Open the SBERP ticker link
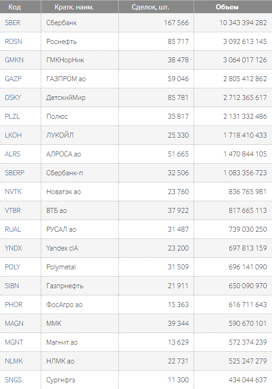 15,173
